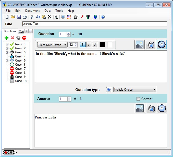Viewport: 173px width, 157px height.
Task: Expand Quest. 2 tree node
Action: point(7,48)
